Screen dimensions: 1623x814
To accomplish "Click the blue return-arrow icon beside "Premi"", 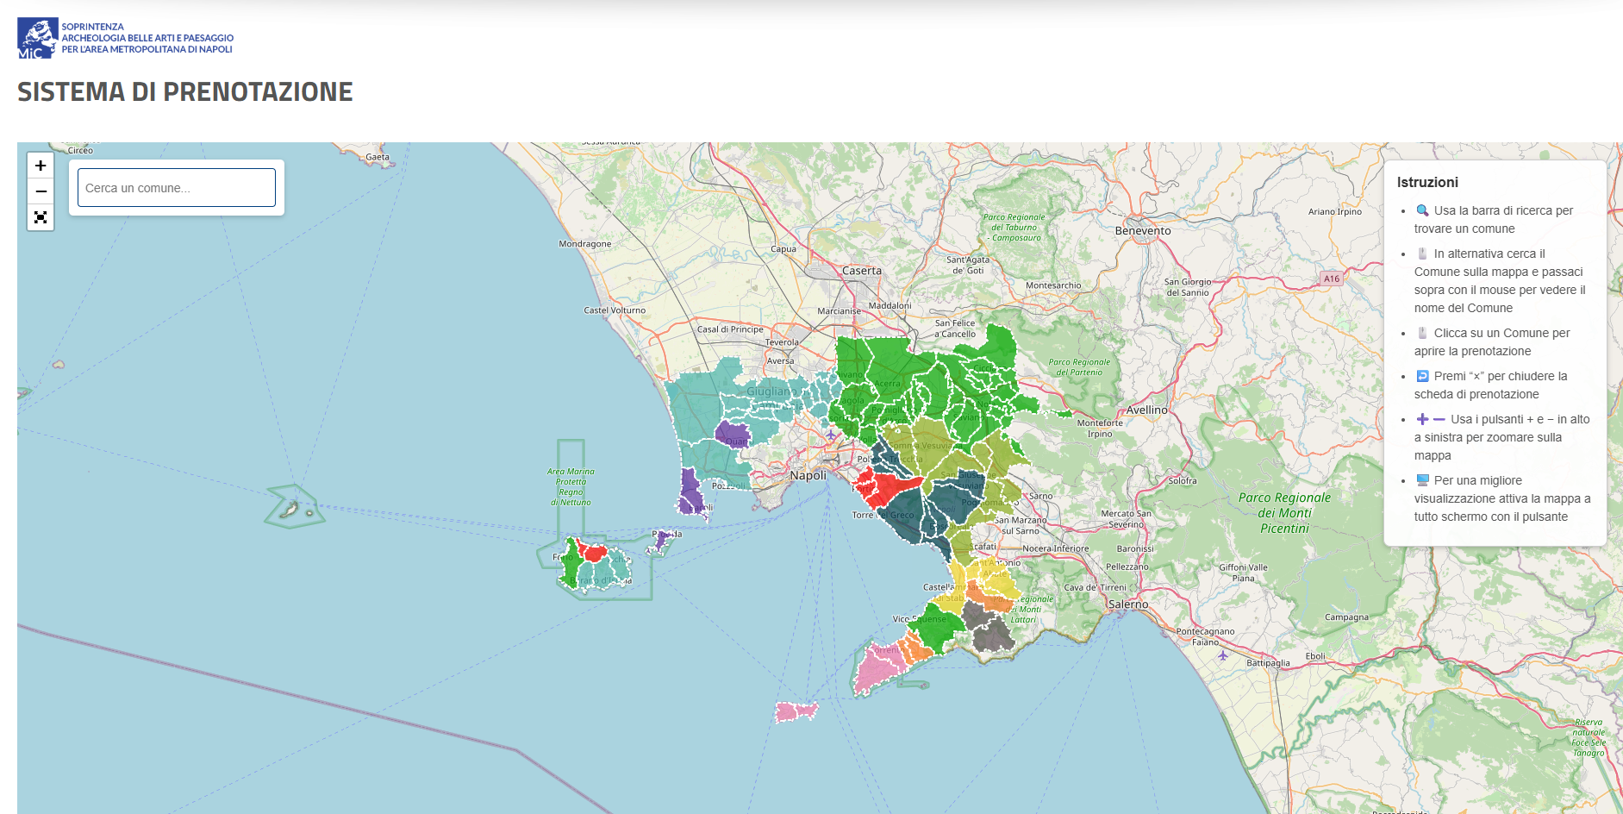I will pos(1422,376).
